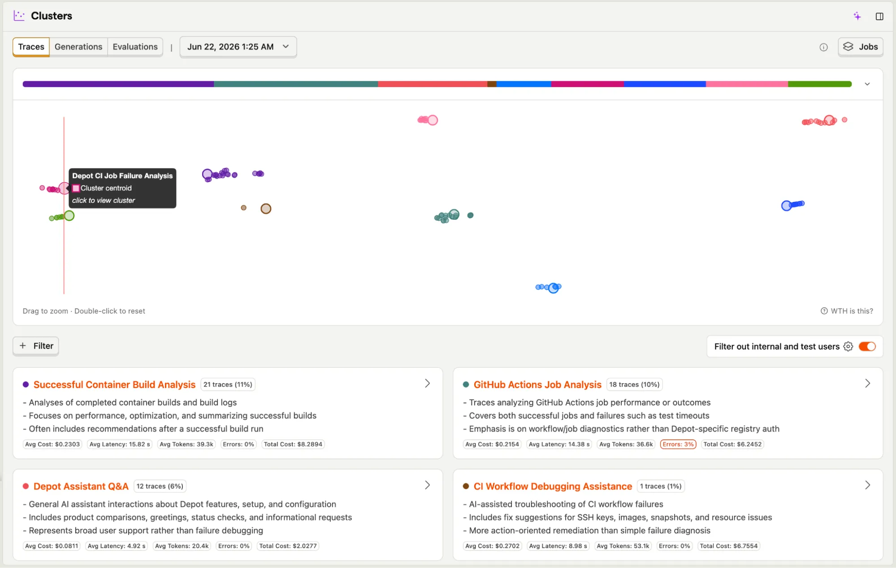Click the purple segment of the cluster bar

[x=118, y=84]
